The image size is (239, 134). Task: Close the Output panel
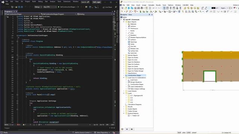pos(114,128)
